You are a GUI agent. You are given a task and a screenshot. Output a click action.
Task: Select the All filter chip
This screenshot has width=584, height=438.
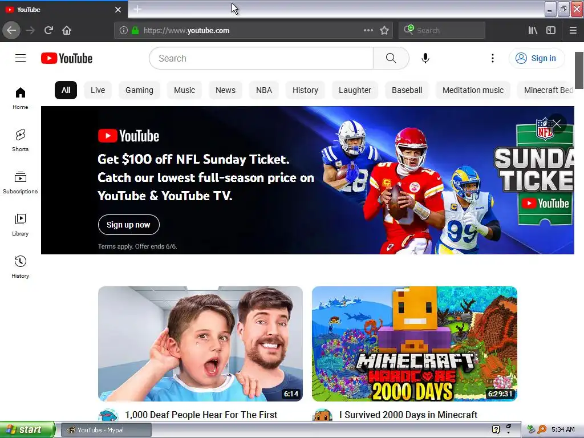click(66, 90)
